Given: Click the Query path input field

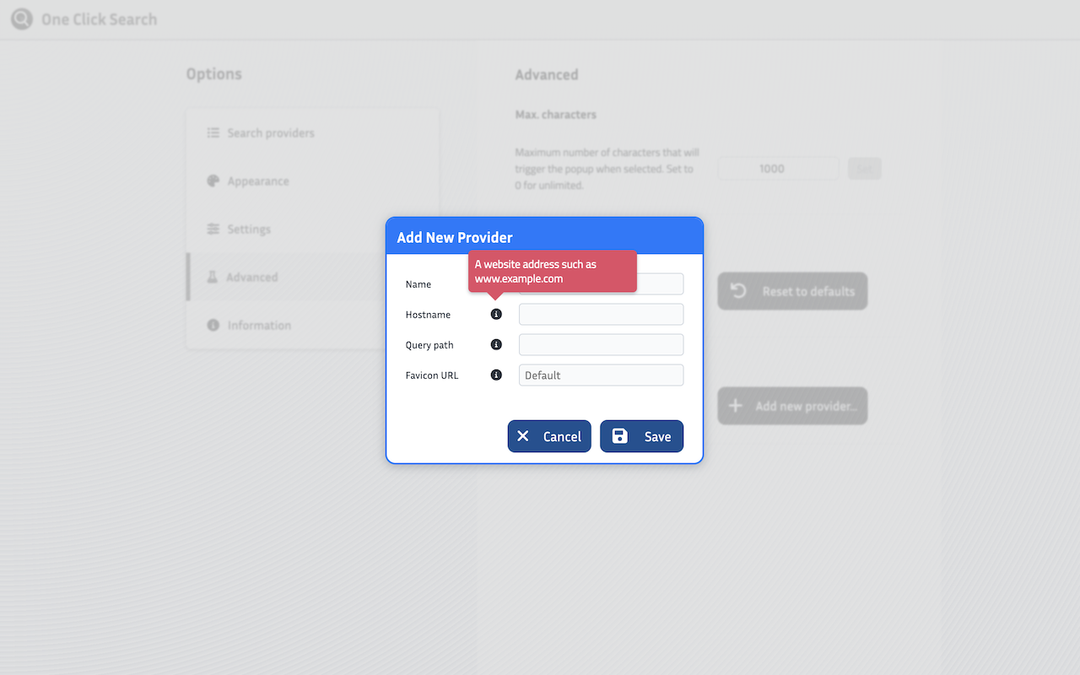Looking at the screenshot, I should [x=601, y=345].
